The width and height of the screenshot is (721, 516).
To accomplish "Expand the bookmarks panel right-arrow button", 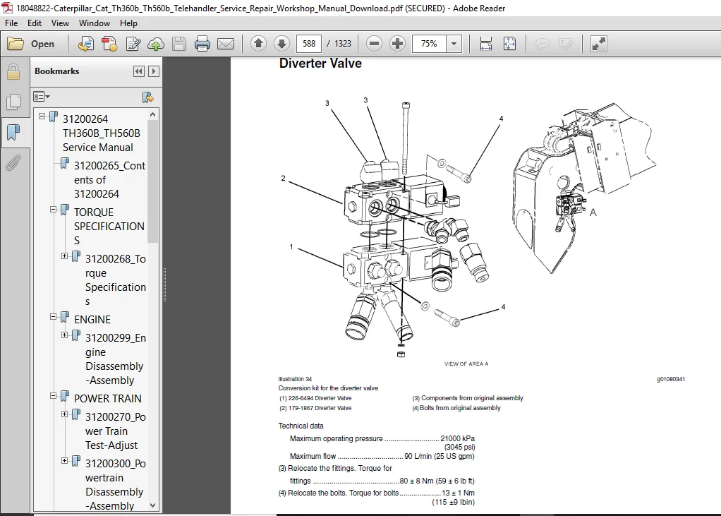I will 154,71.
